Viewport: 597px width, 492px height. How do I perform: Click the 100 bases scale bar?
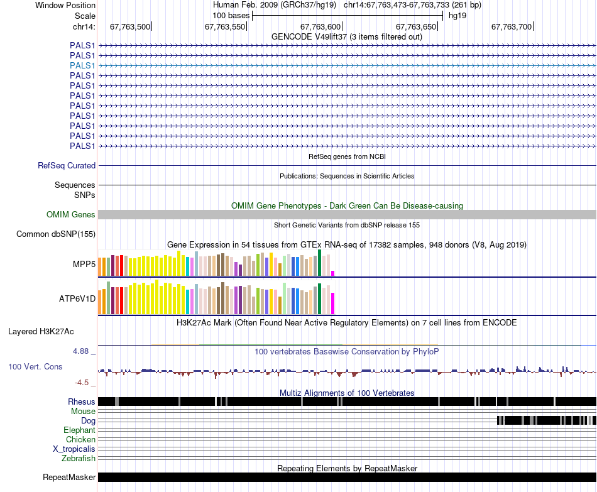(x=348, y=16)
